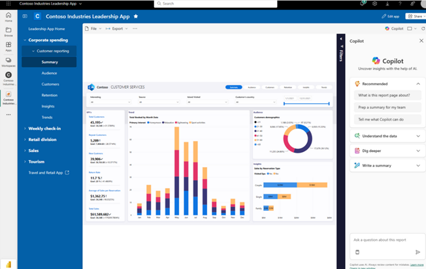Open the Island Visited filter dropdown
The height and width of the screenshot is (269, 426).
pos(207,102)
